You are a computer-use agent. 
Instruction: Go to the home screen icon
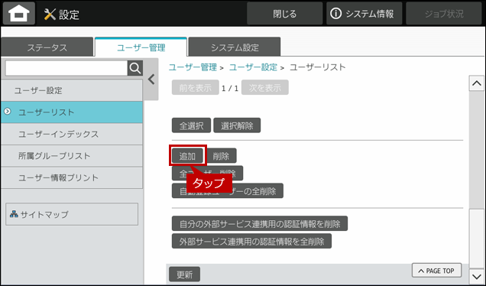click(x=19, y=14)
